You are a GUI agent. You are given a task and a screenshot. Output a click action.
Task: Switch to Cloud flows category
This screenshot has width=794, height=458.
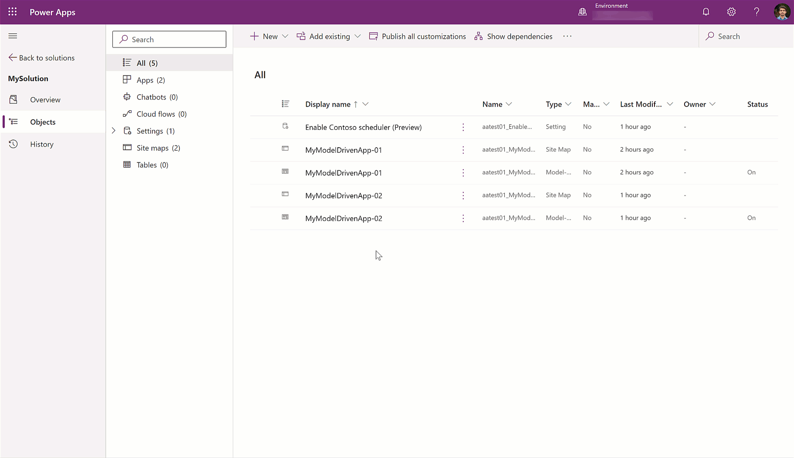point(156,114)
